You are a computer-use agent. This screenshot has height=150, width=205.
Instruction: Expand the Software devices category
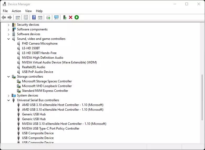point(8,34)
